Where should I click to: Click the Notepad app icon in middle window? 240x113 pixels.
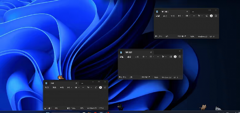[121, 53]
